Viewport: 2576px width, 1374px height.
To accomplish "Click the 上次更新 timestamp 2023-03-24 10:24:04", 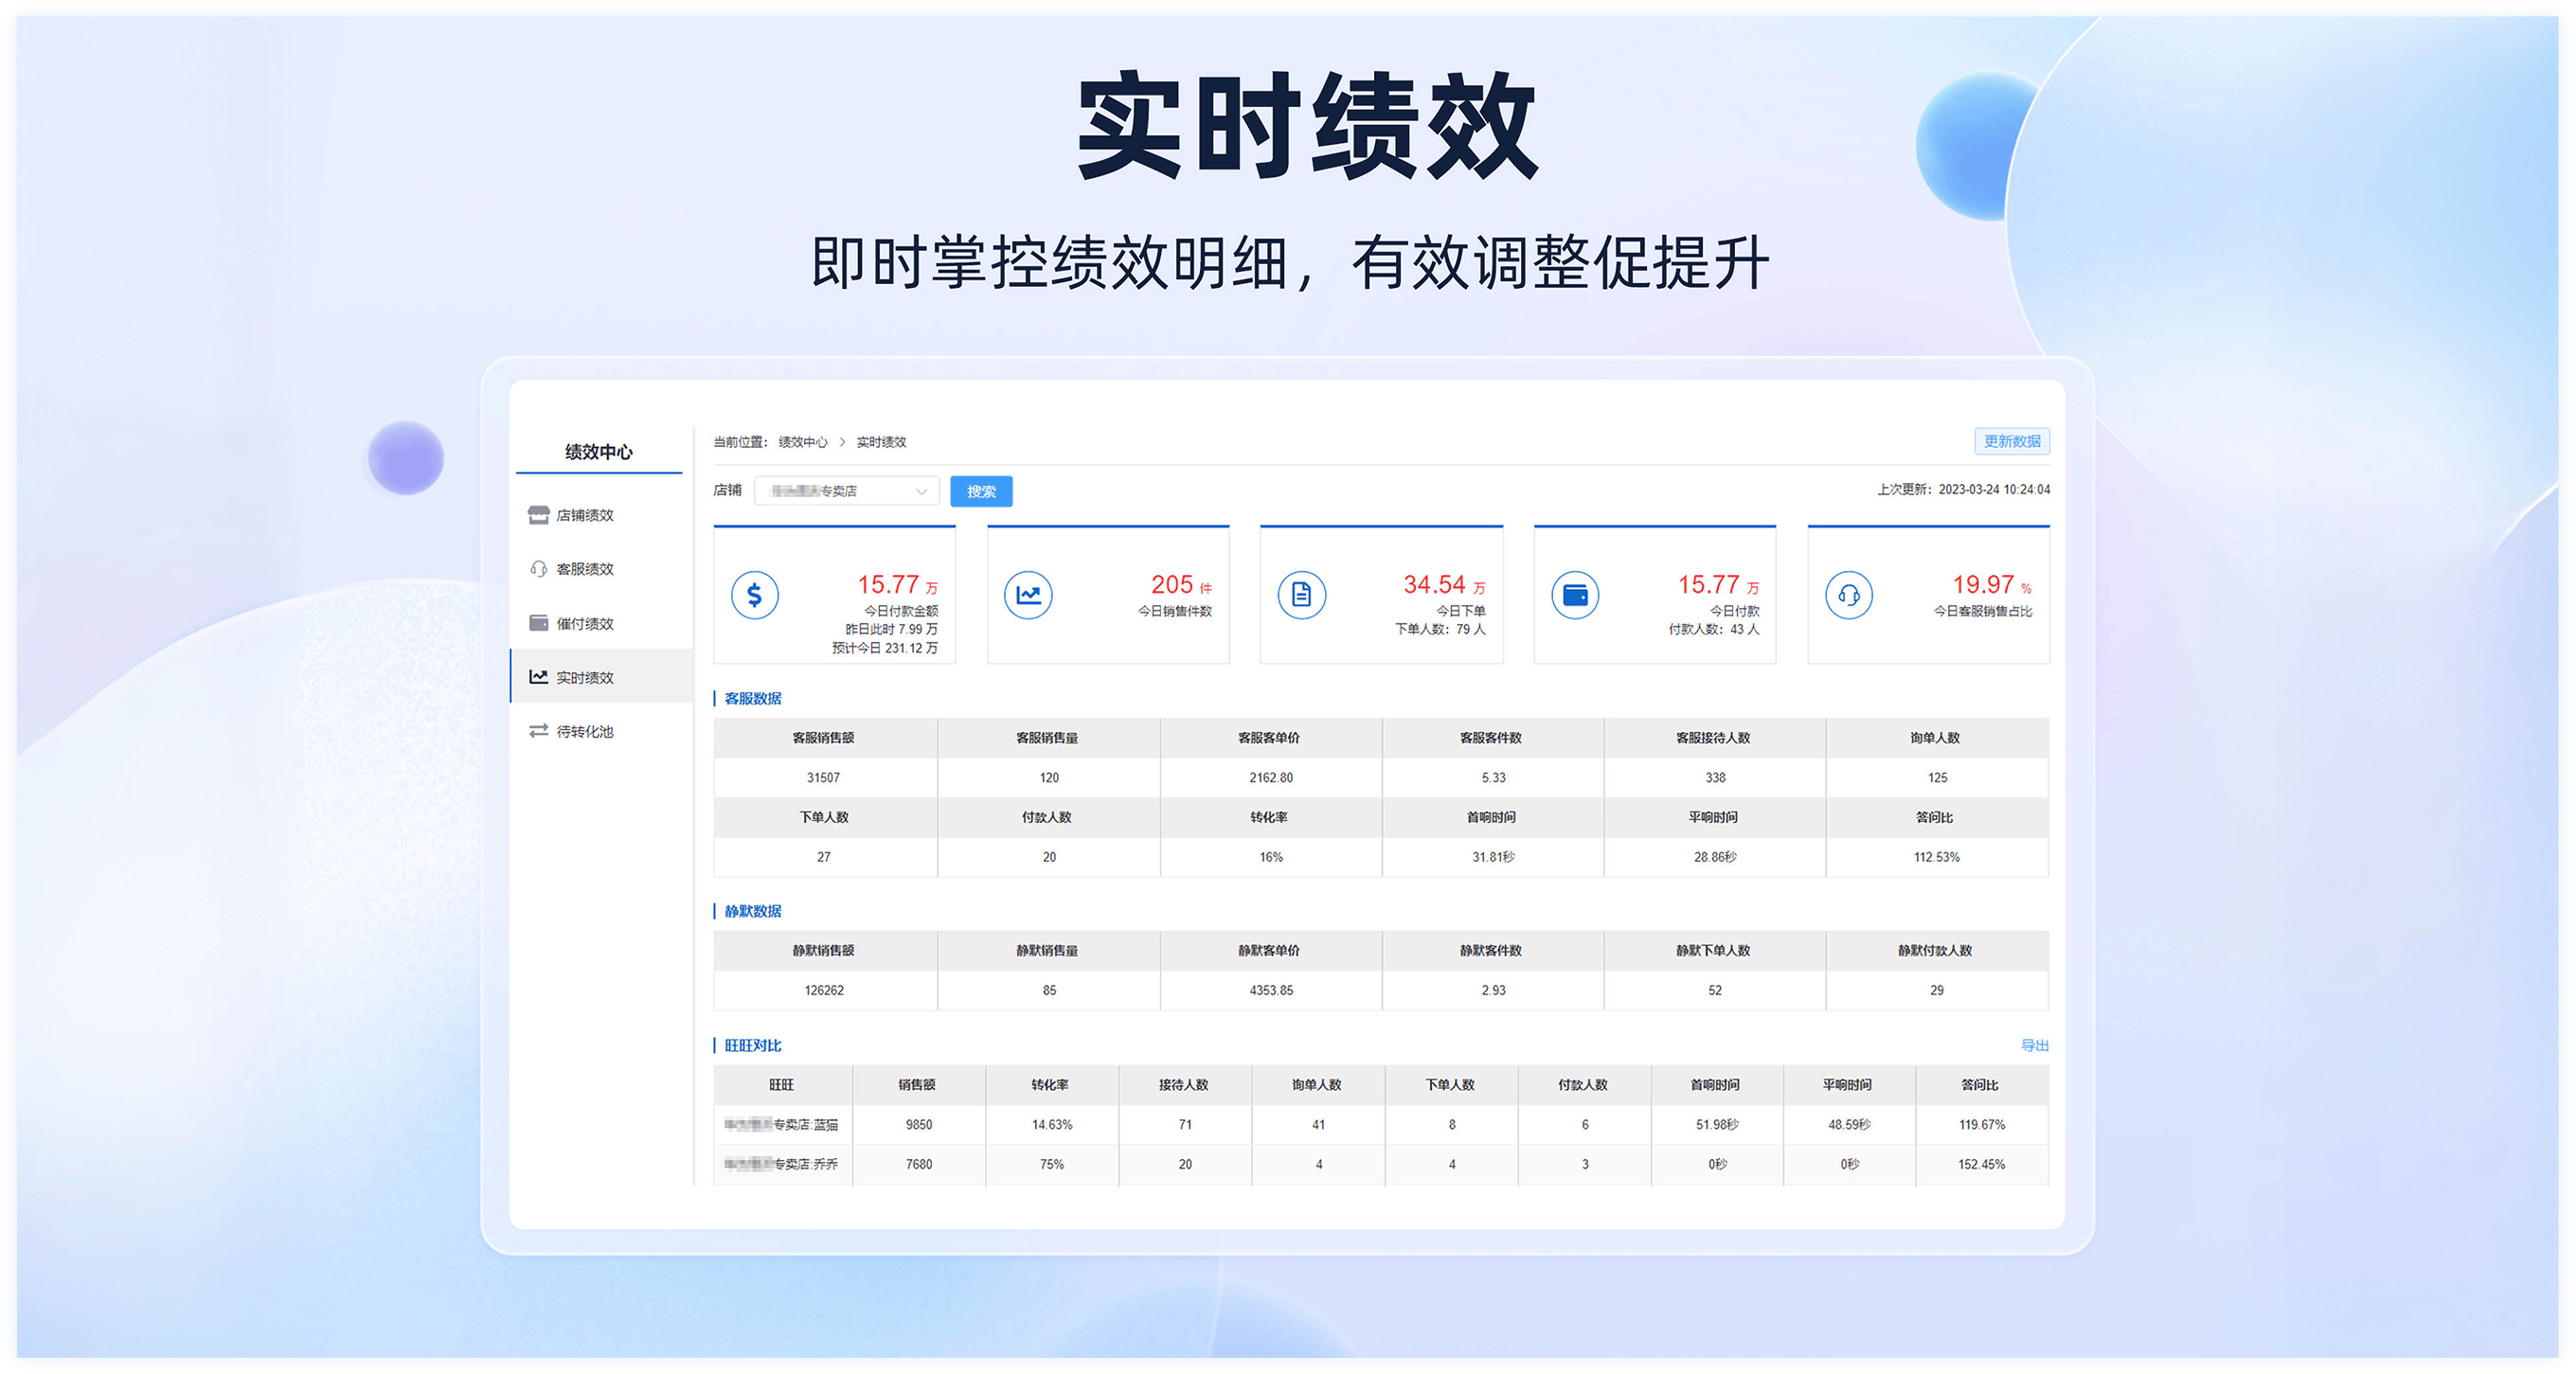I will coord(1994,489).
